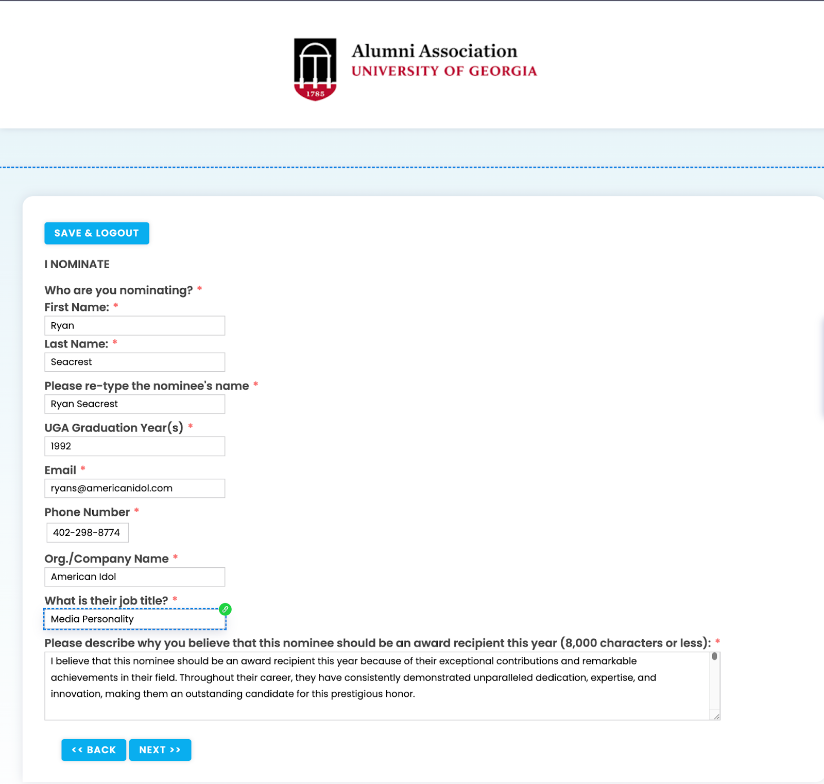This screenshot has width=824, height=784.
Task: Focus the Last Name field containing Seacrest
Action: point(135,362)
